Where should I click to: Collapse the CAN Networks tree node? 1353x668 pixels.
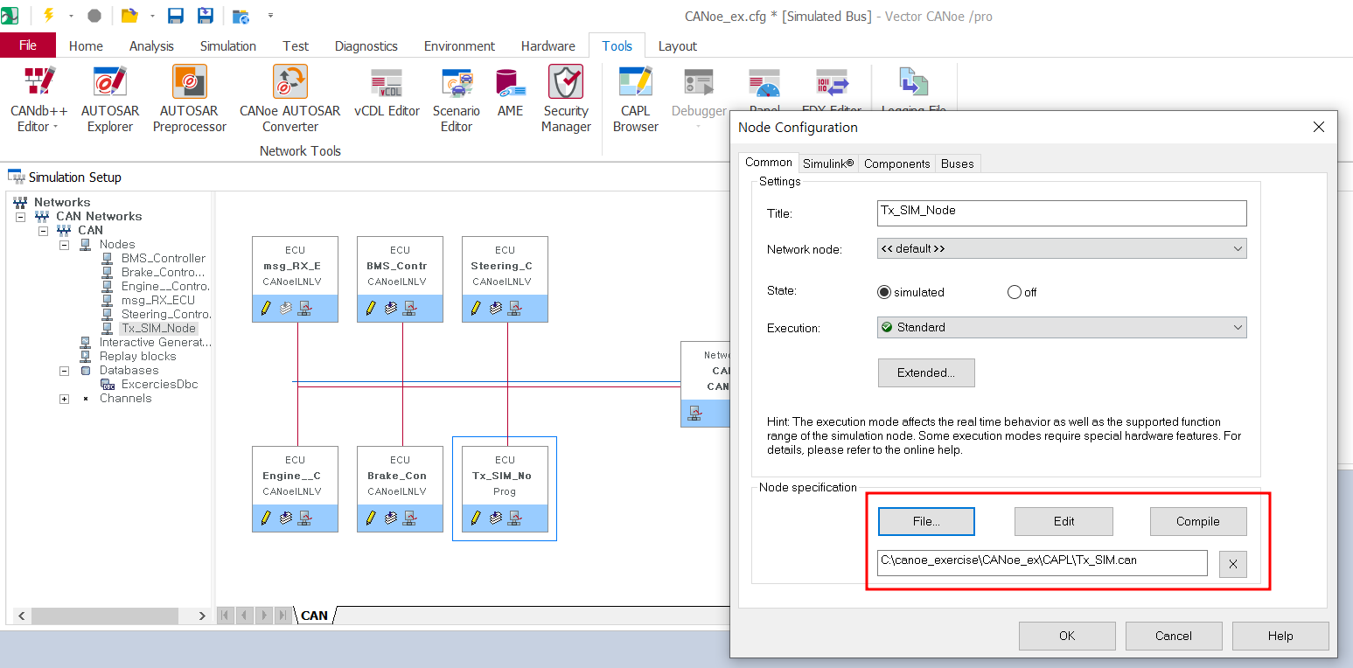(x=20, y=216)
